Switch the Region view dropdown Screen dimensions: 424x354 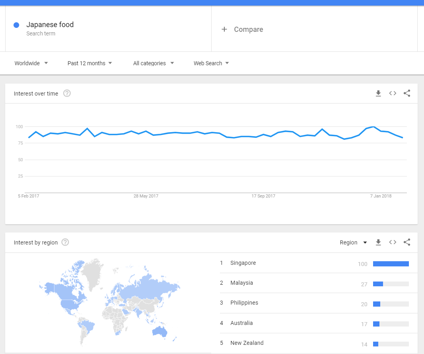pos(353,243)
